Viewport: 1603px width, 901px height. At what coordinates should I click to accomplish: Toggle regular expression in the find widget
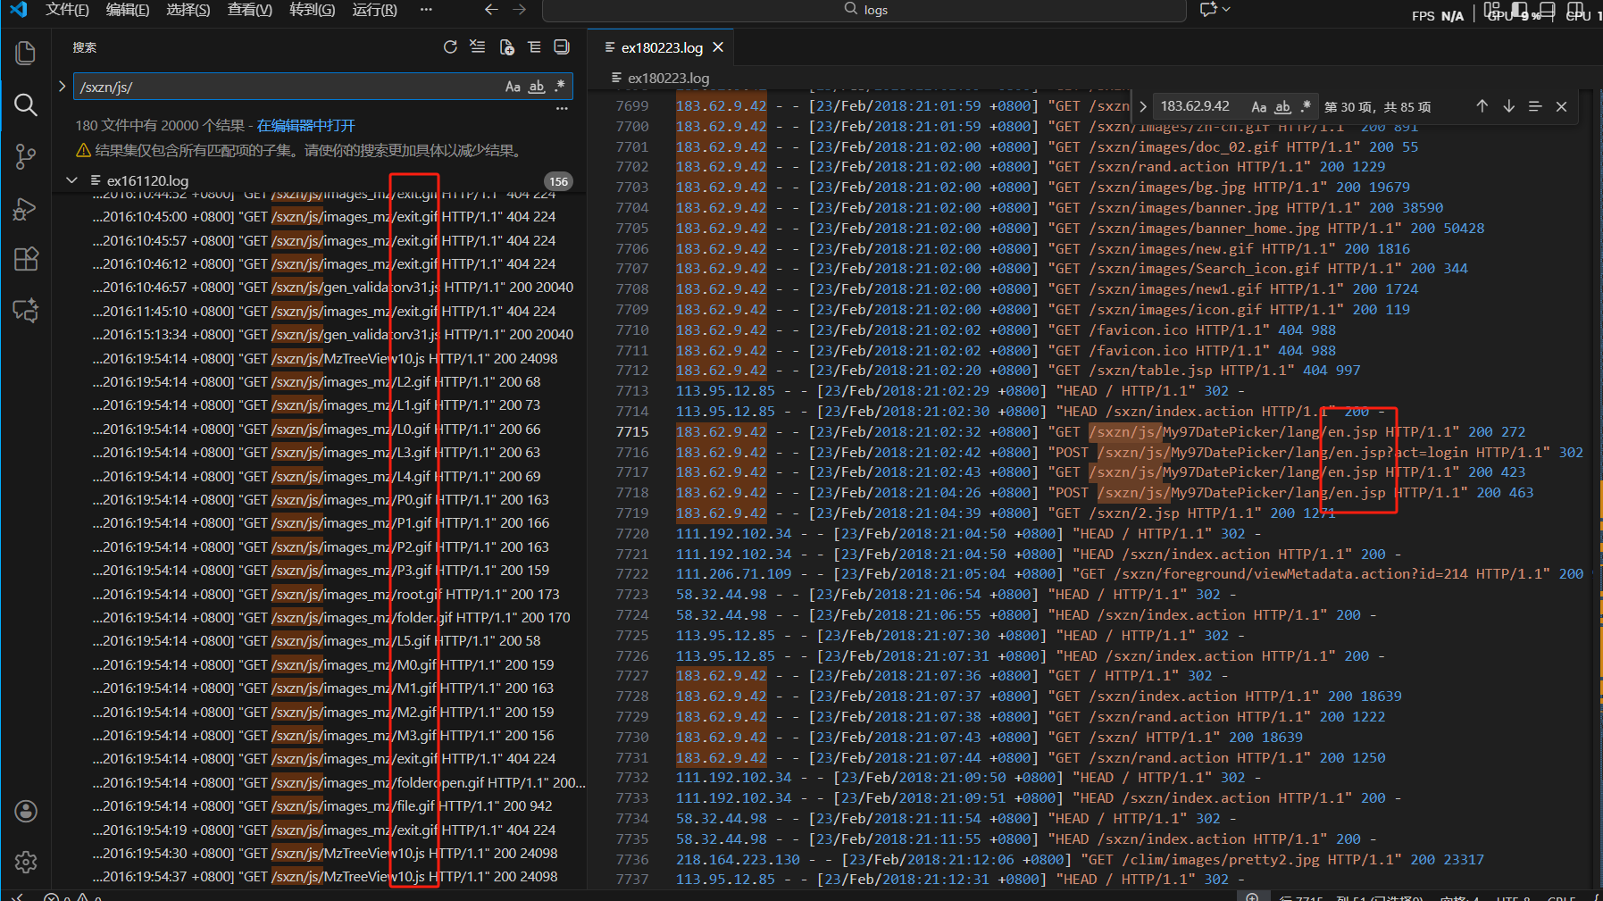click(x=1306, y=106)
